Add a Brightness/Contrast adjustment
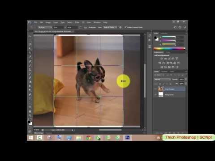Image resolution: width=215 pixels, height=161 pixels. coord(162,59)
